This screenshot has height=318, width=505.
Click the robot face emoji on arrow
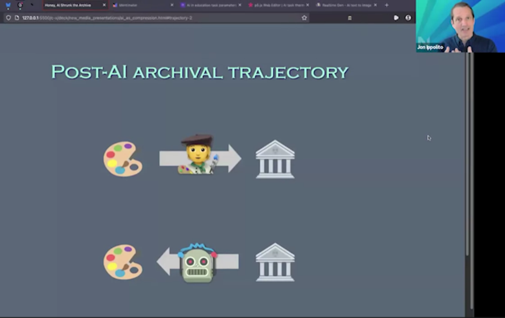tap(198, 262)
